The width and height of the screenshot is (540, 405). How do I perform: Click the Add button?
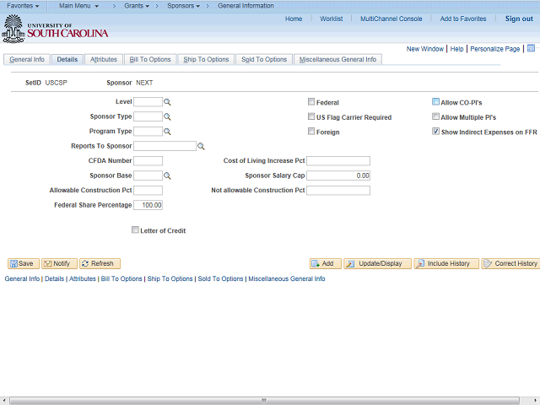326,263
